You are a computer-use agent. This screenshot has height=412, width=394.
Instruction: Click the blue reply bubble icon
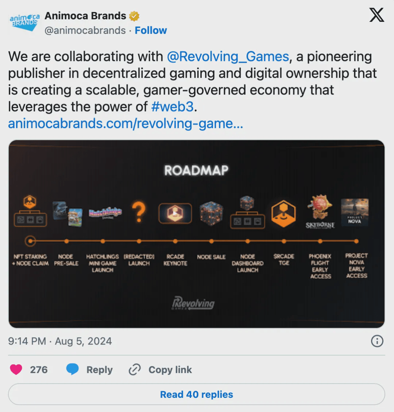[x=72, y=370]
